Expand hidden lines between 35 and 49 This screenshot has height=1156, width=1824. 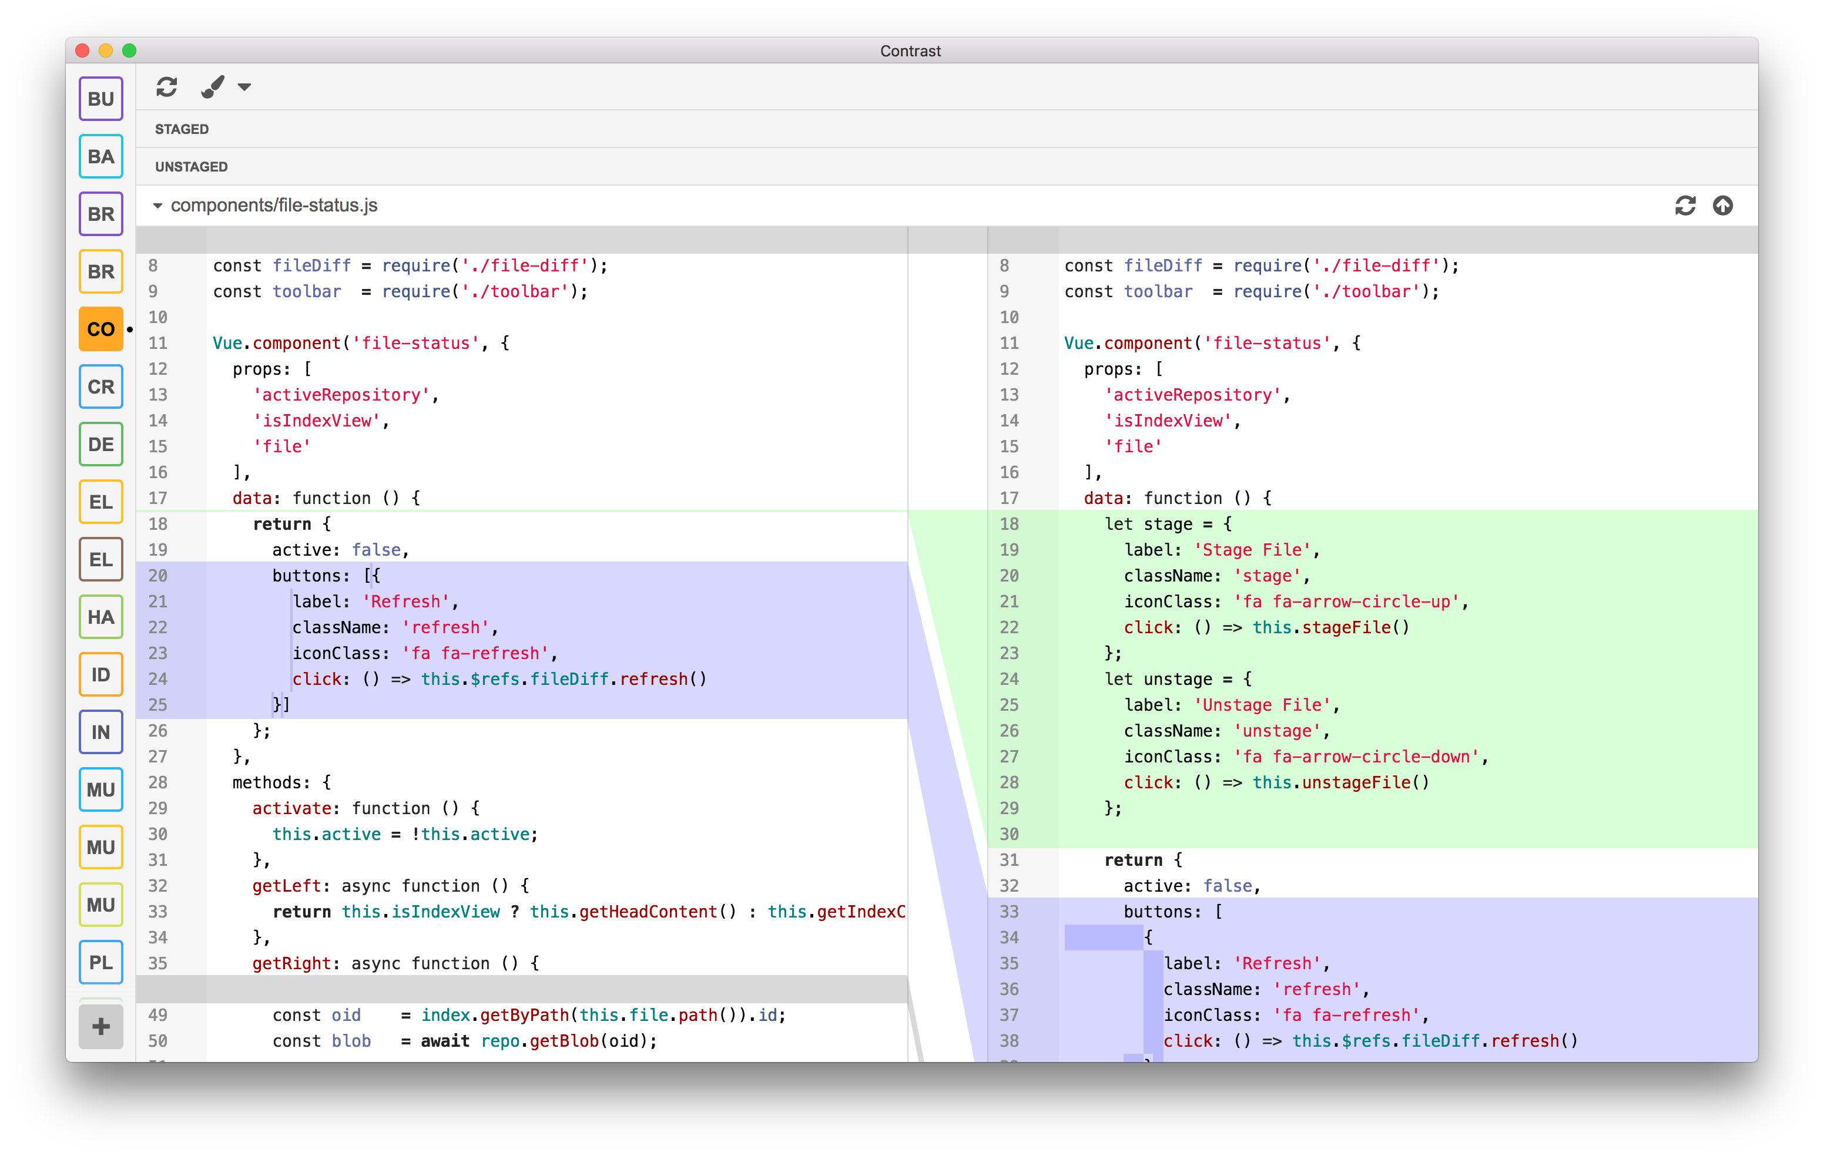point(522,989)
